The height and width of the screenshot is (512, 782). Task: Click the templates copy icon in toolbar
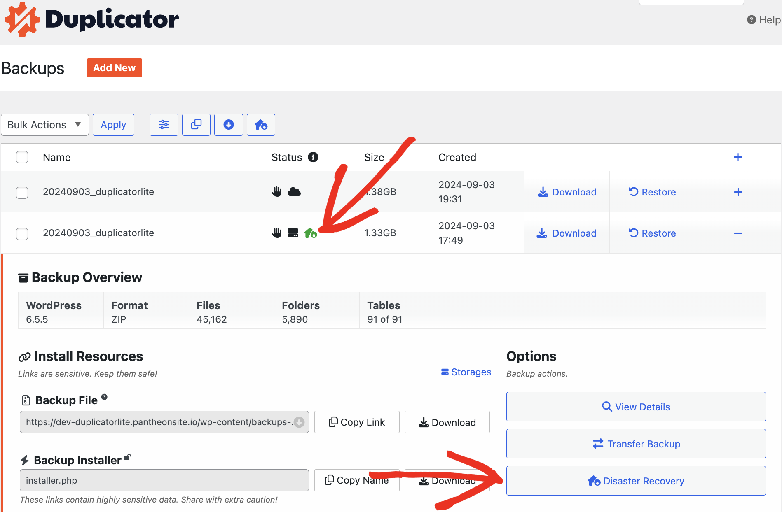tap(197, 125)
